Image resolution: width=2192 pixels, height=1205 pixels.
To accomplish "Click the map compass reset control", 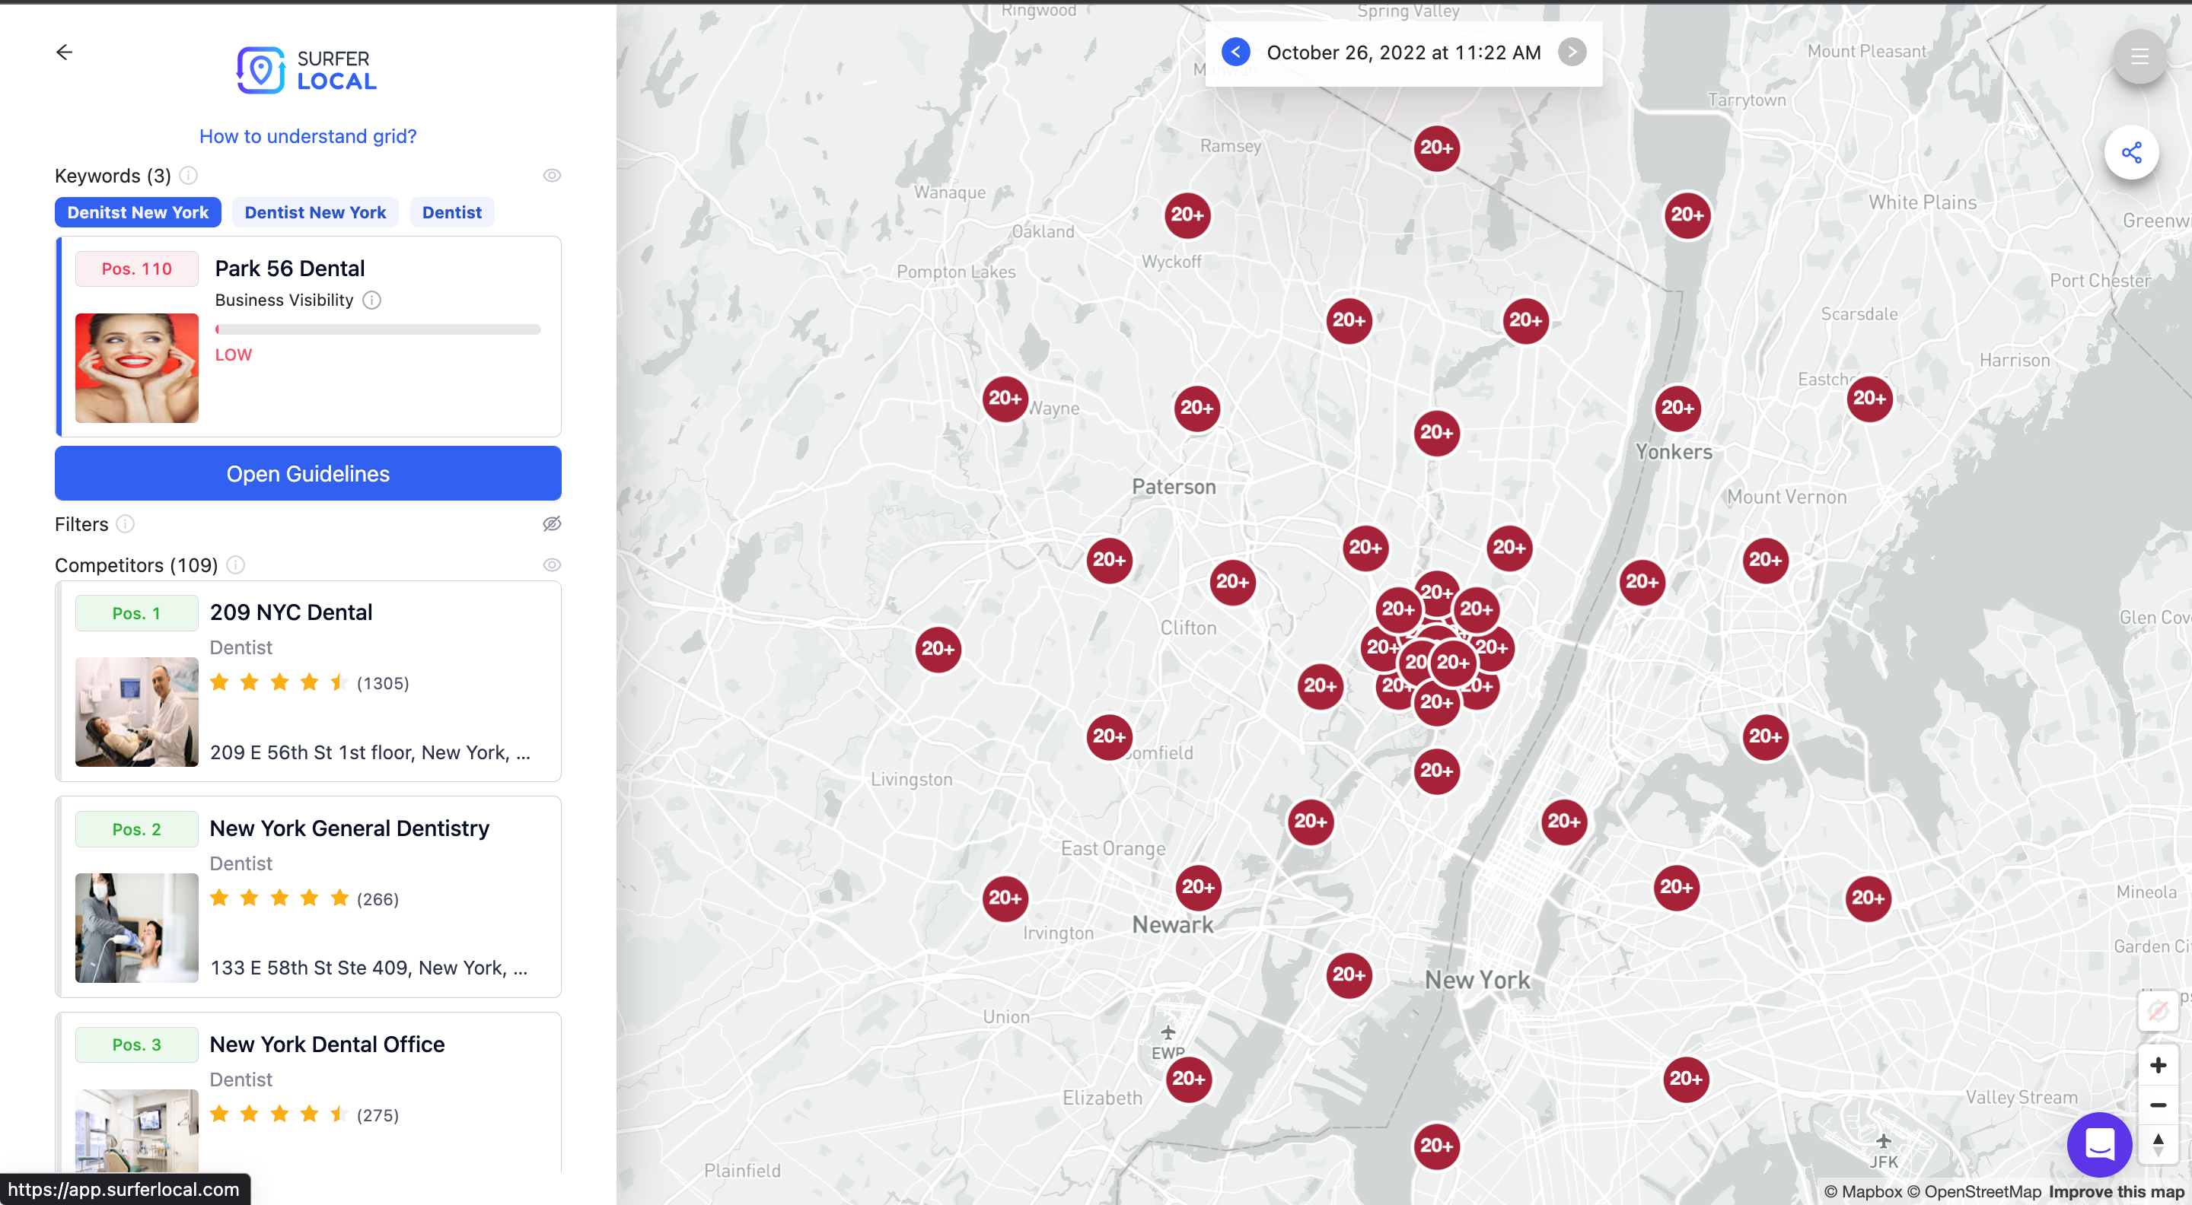I will (2159, 1144).
